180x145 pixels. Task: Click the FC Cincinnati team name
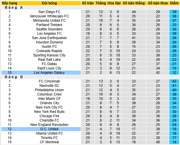click(x=49, y=81)
